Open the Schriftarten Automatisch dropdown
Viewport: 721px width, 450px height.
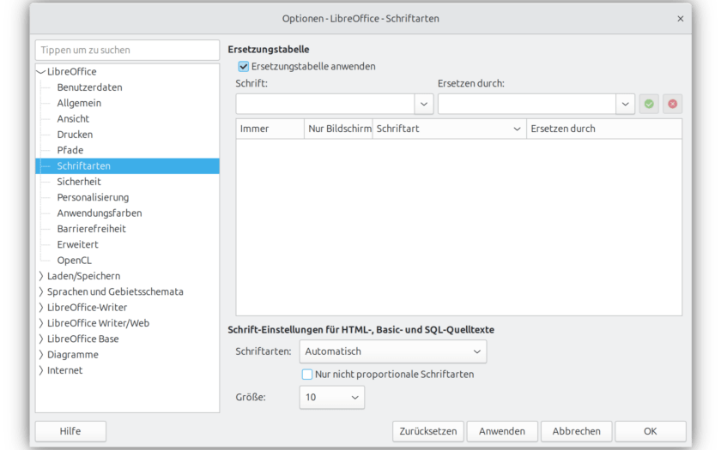point(393,351)
